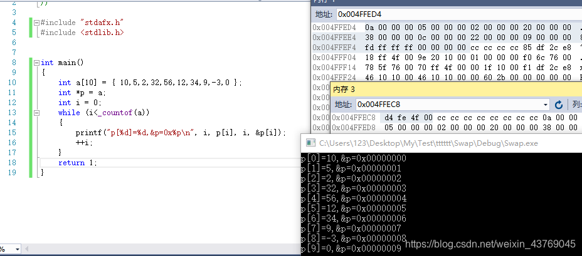Click Memory 1 row address 0x004FFED4

(x=334, y=28)
